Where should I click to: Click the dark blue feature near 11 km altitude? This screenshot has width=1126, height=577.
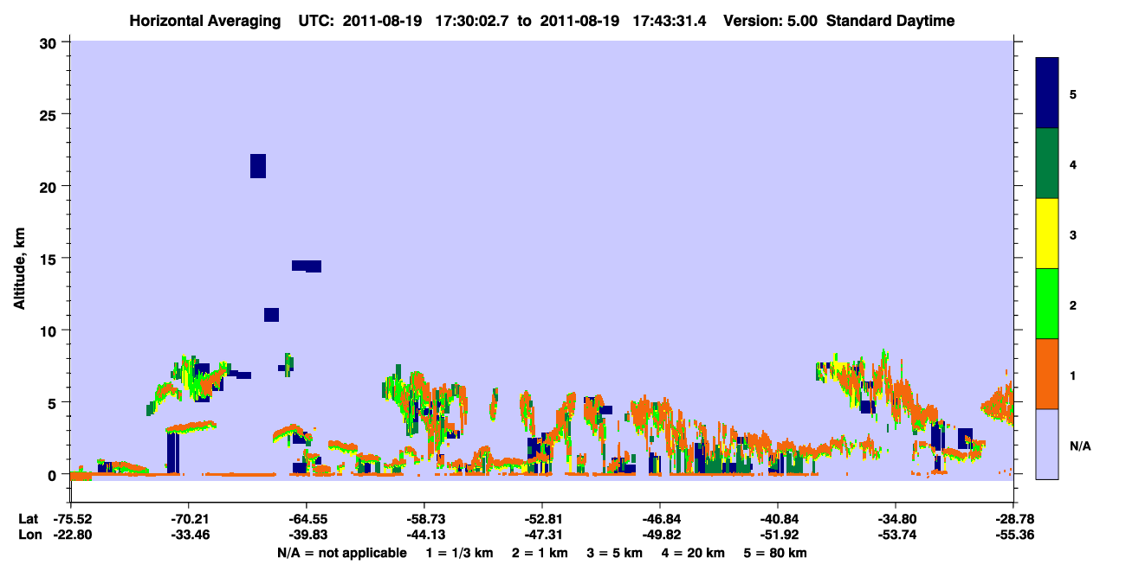[271, 315]
